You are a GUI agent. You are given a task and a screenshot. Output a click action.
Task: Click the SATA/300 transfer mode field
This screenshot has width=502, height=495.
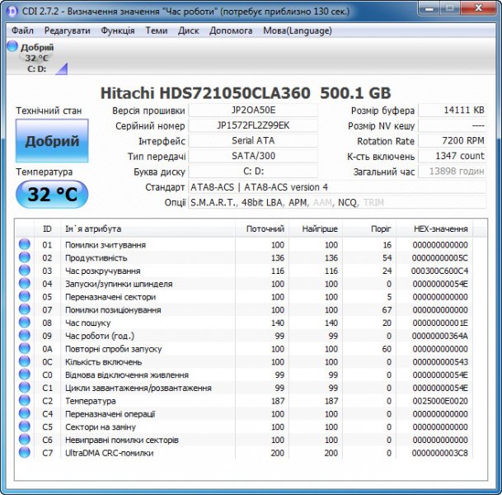tap(253, 156)
